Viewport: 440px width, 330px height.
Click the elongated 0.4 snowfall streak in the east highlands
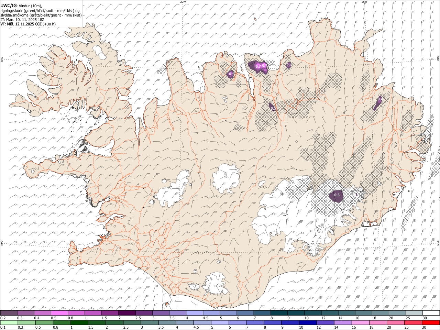[378, 103]
